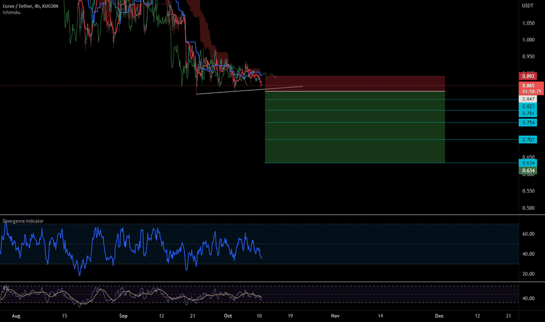Select the blue divergence indicator line
The width and height of the screenshot is (545, 322).
coord(130,248)
